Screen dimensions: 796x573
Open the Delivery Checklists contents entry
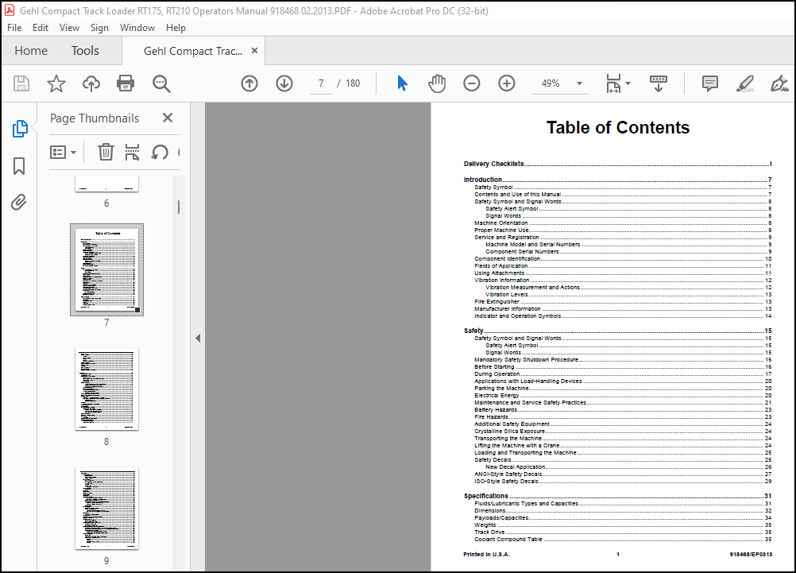(x=617, y=164)
